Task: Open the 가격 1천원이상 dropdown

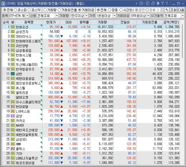Action: coord(114,16)
